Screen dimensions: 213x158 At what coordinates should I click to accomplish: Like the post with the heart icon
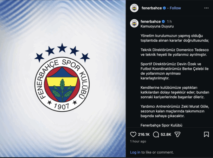click(x=133, y=134)
